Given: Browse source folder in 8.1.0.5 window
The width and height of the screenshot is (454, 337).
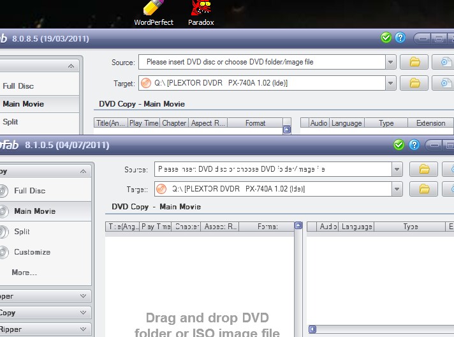Looking at the screenshot, I should click(423, 169).
